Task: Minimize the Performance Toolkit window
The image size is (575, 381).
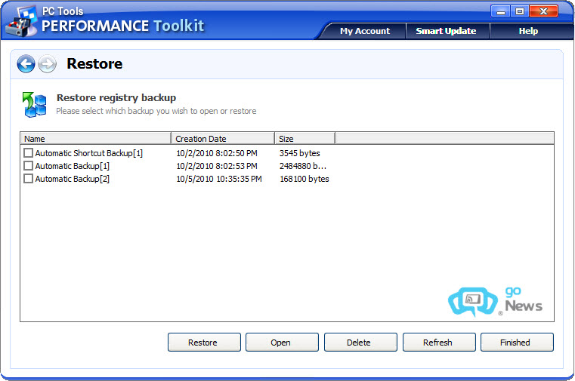Action: (500, 11)
